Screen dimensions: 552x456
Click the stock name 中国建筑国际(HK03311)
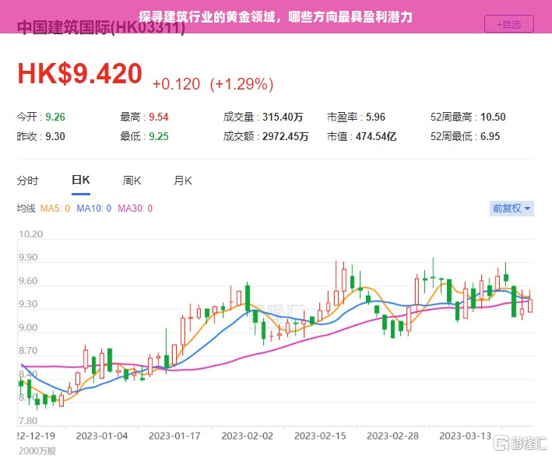(101, 27)
